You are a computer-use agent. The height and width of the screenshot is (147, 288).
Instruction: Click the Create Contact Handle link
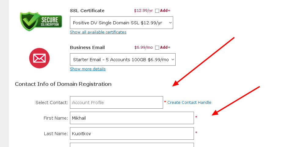coord(189,103)
